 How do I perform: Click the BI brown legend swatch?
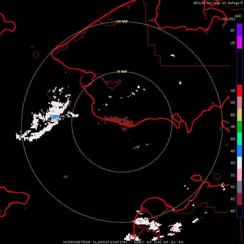tap(239, 199)
